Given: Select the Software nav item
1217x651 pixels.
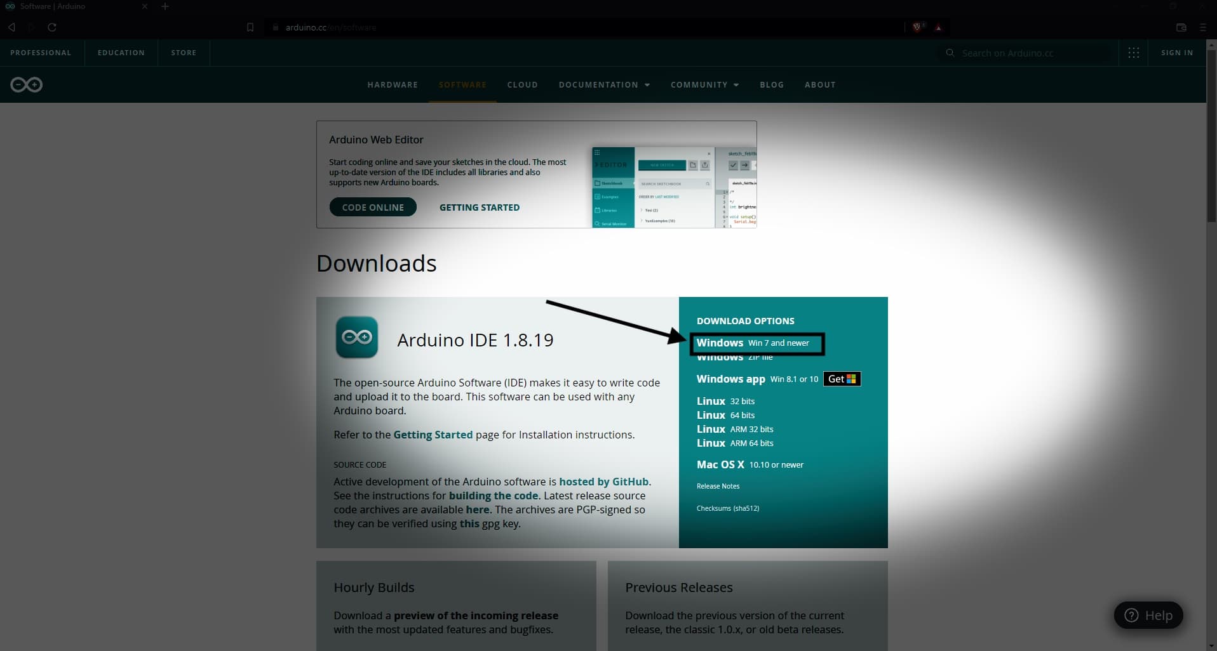Looking at the screenshot, I should tap(462, 84).
